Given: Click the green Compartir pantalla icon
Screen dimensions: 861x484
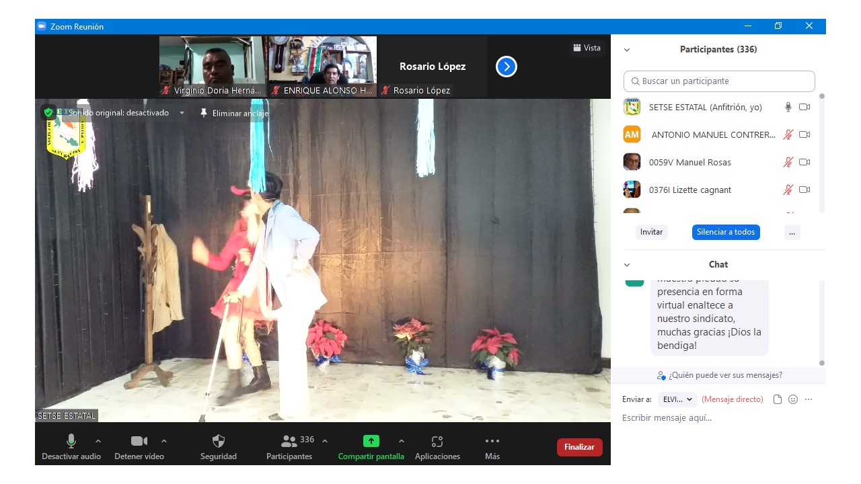Looking at the screenshot, I should point(371,441).
